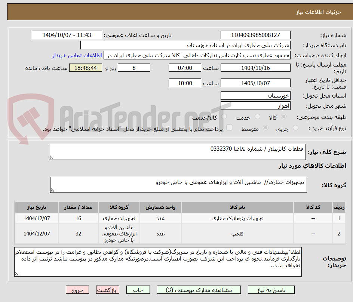
Task: Click row 2 date cell 1404/12/07
Action: click(x=37, y=234)
